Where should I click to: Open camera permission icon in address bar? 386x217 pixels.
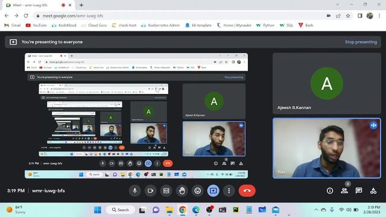(x=328, y=16)
